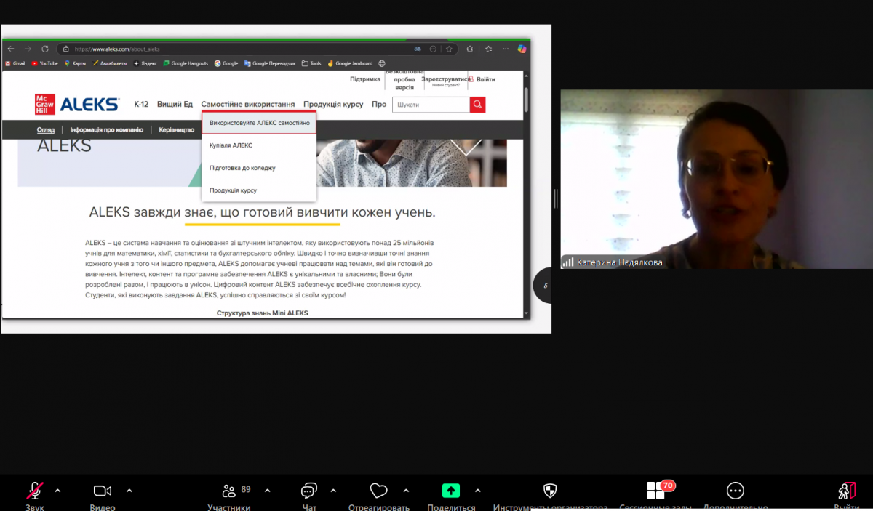Expand the arrow next to Чат
Image resolution: width=873 pixels, height=511 pixels.
(x=333, y=490)
